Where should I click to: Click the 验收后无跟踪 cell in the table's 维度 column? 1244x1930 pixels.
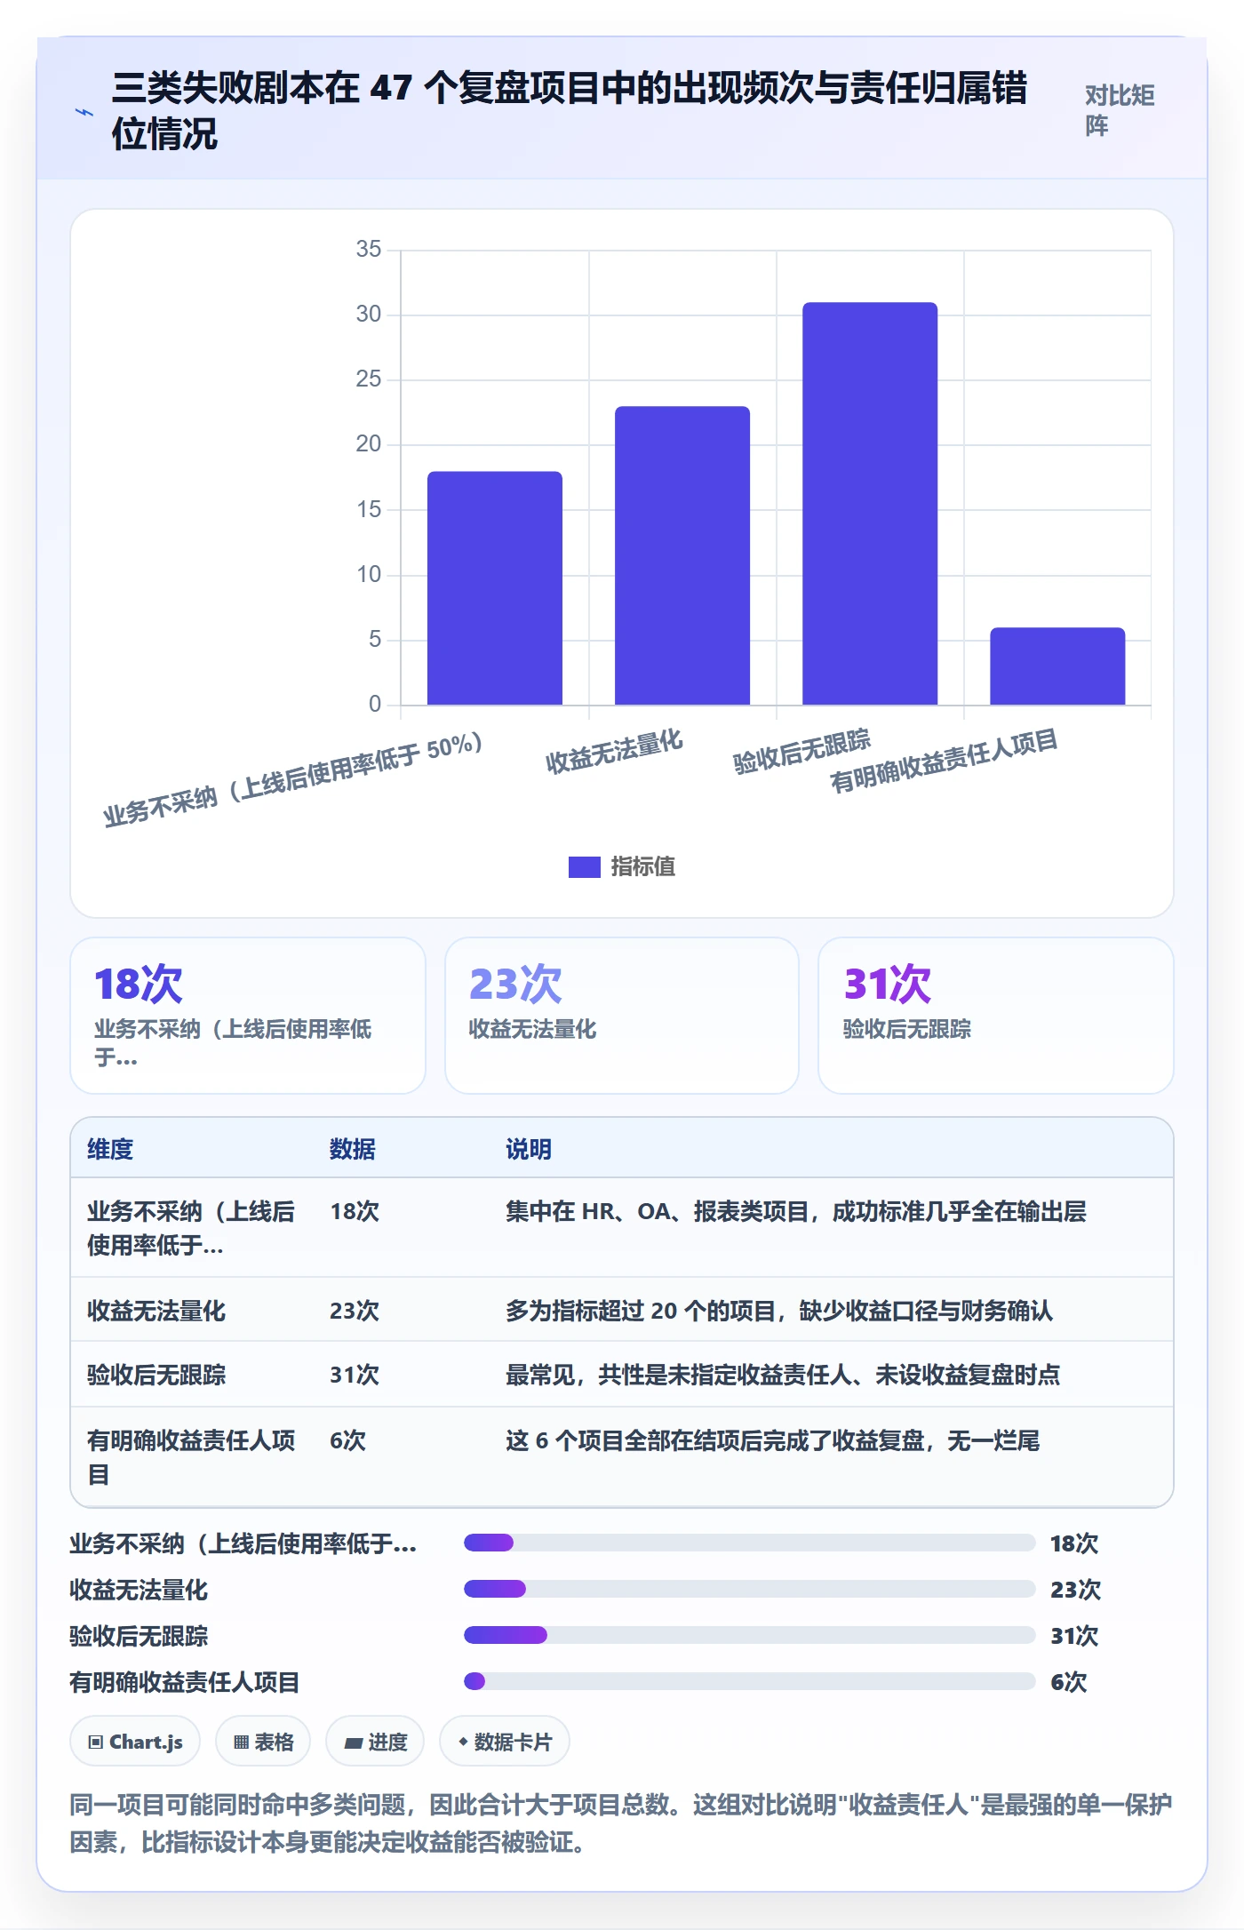(x=156, y=1375)
